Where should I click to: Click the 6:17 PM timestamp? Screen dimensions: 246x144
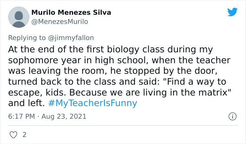21,116
